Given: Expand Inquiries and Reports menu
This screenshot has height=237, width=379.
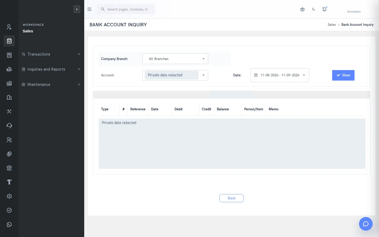Looking at the screenshot, I should [51, 69].
